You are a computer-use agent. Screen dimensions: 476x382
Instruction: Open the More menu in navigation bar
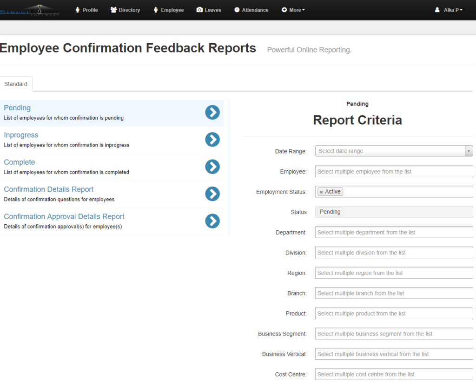(293, 9)
